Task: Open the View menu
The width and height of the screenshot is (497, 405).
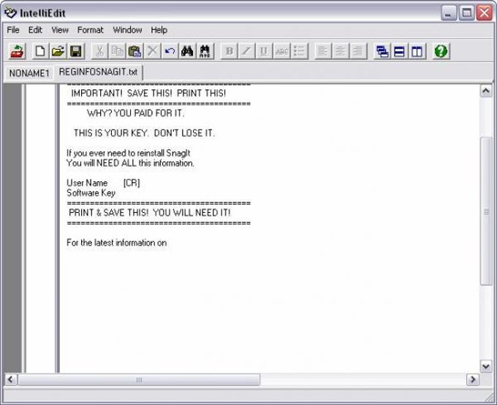Action: [x=60, y=30]
